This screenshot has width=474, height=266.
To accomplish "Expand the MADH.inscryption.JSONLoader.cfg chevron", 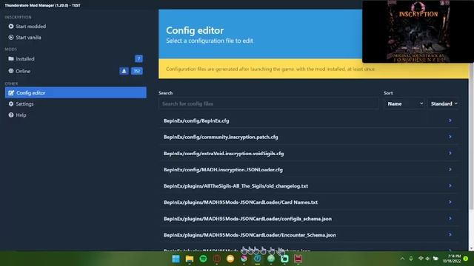I will pyautogui.click(x=450, y=169).
